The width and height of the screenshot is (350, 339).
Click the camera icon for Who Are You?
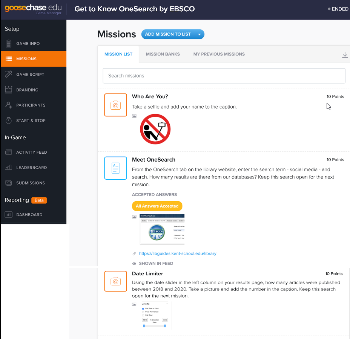point(115,105)
